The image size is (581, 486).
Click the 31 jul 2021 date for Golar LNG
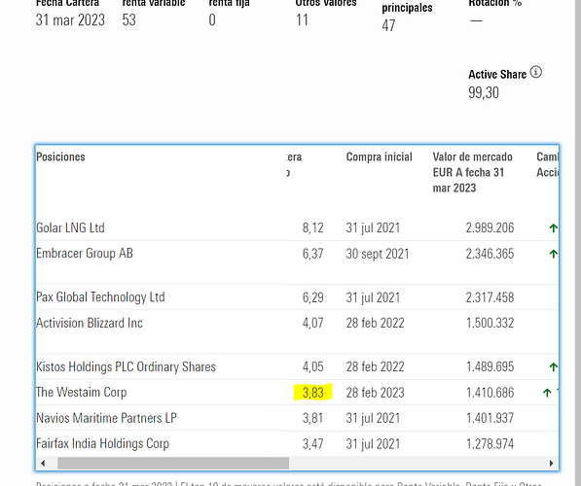point(373,227)
